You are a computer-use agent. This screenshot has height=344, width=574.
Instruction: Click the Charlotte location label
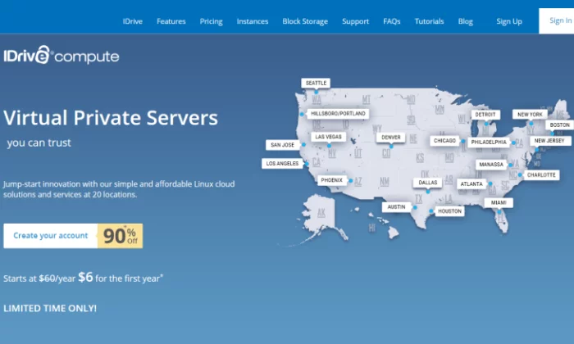[541, 175]
